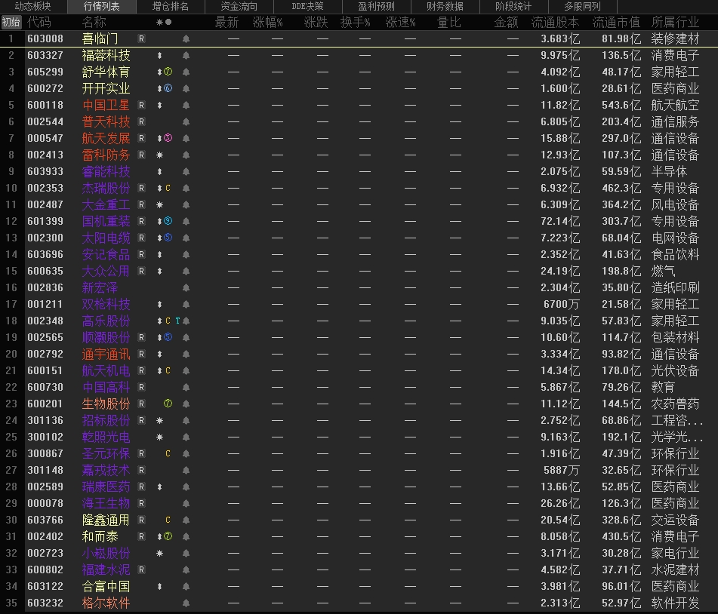
Task: Click up-down marker on 睿能科技 row
Action: [159, 171]
